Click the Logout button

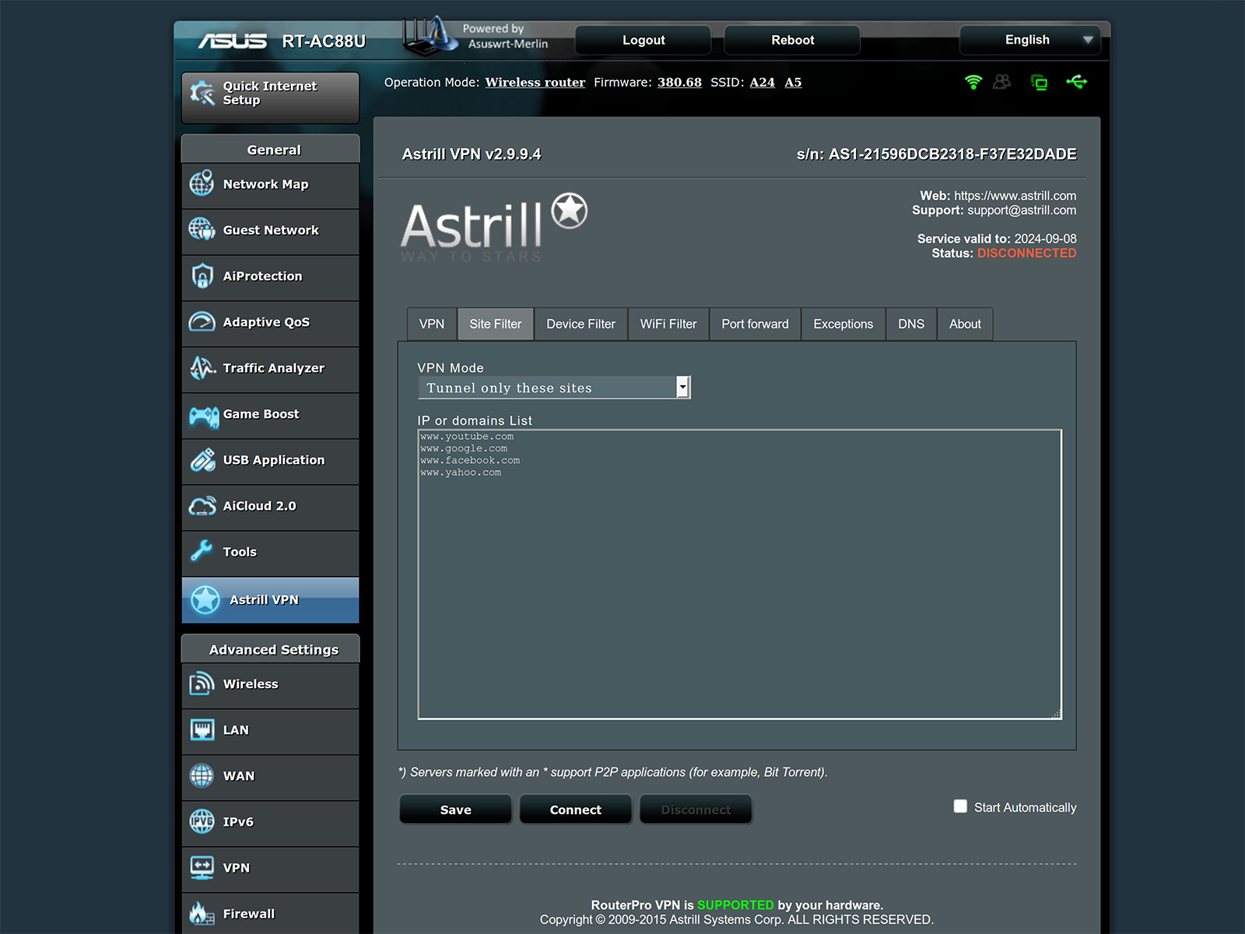click(644, 40)
